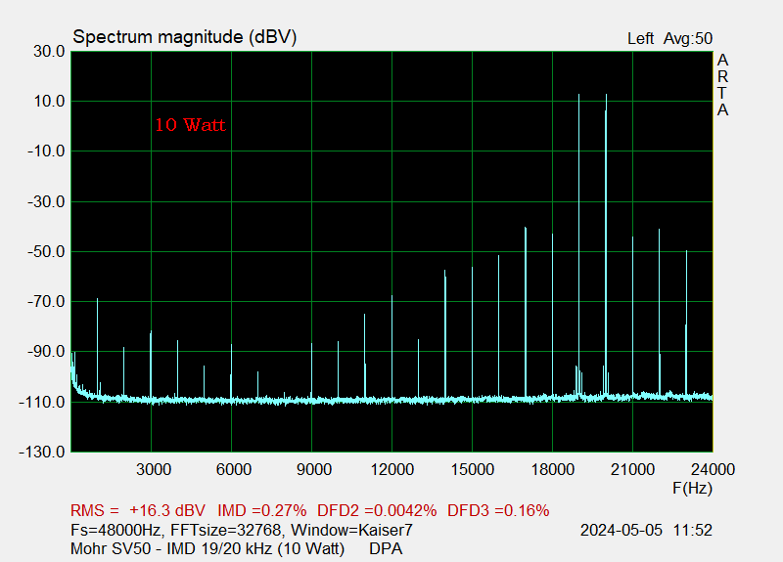Viewport: 783px width, 562px height.
Task: Click the "Spectrum magnitude (dBV)" title
Action: pos(185,37)
